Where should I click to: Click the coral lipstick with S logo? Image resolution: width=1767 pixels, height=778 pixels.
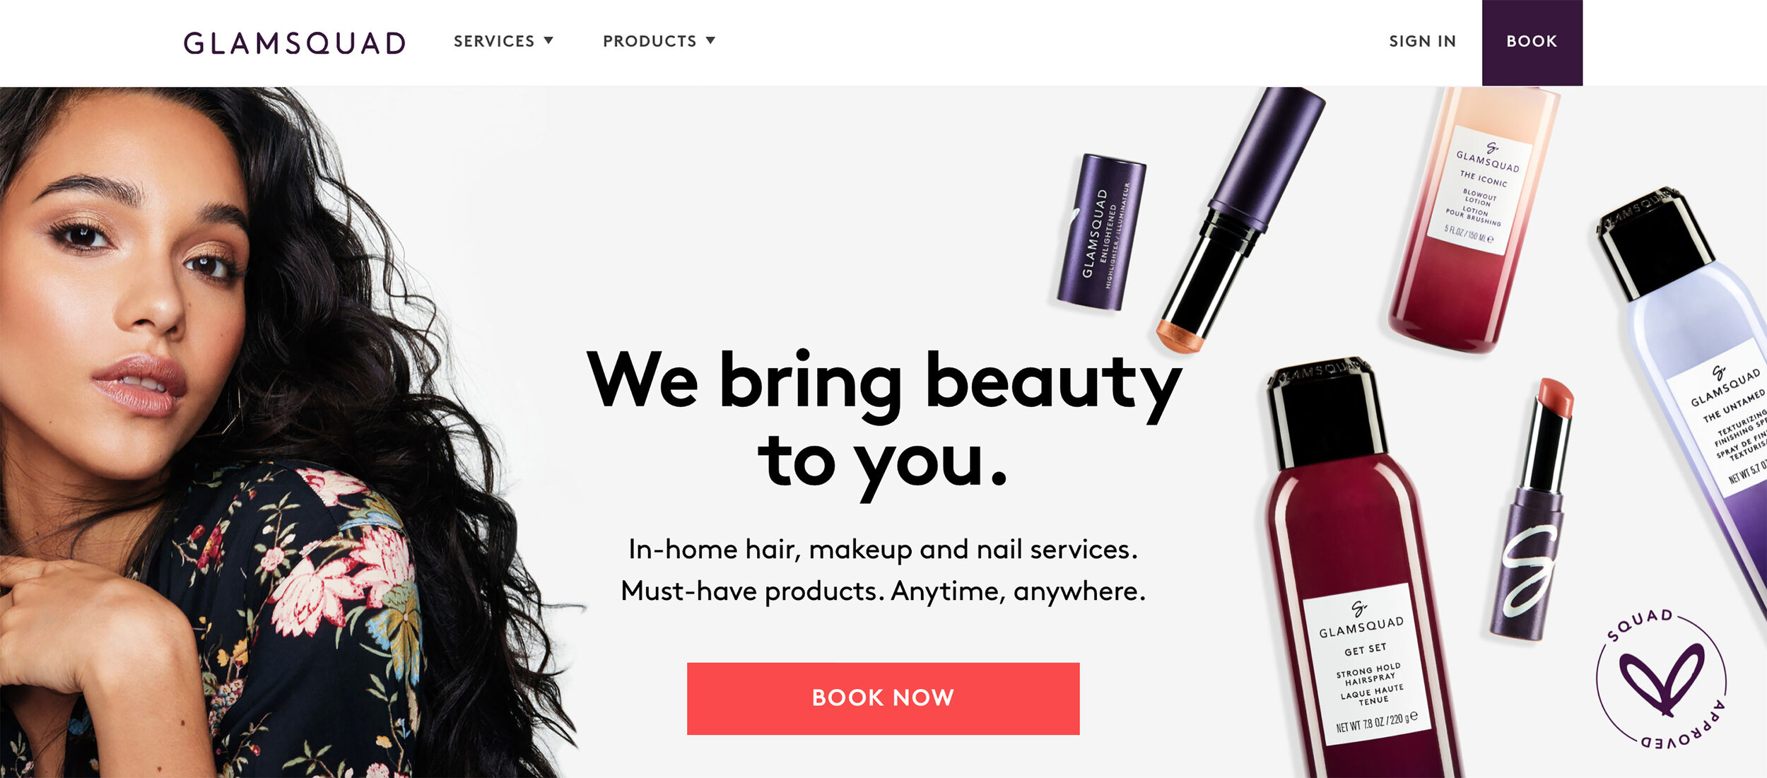click(1533, 509)
